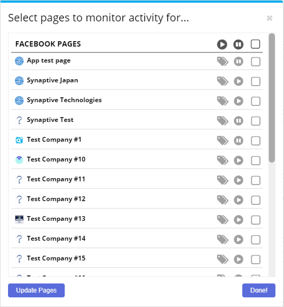Click the Done! button

pyautogui.click(x=259, y=290)
